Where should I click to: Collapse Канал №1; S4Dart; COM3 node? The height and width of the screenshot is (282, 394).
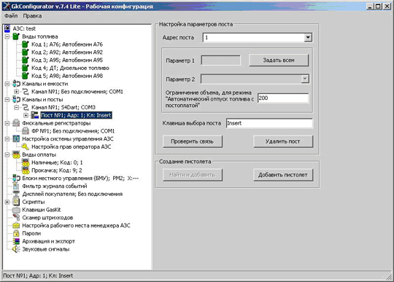pyautogui.click(x=16, y=107)
